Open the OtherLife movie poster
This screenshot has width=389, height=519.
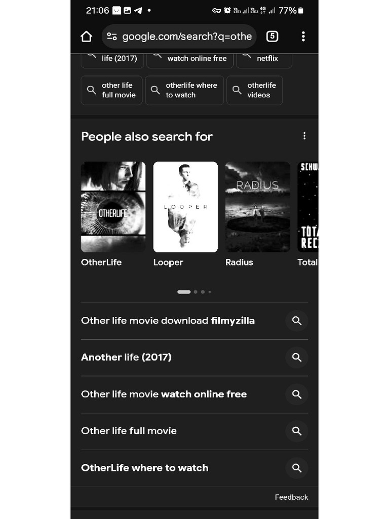[113, 207]
